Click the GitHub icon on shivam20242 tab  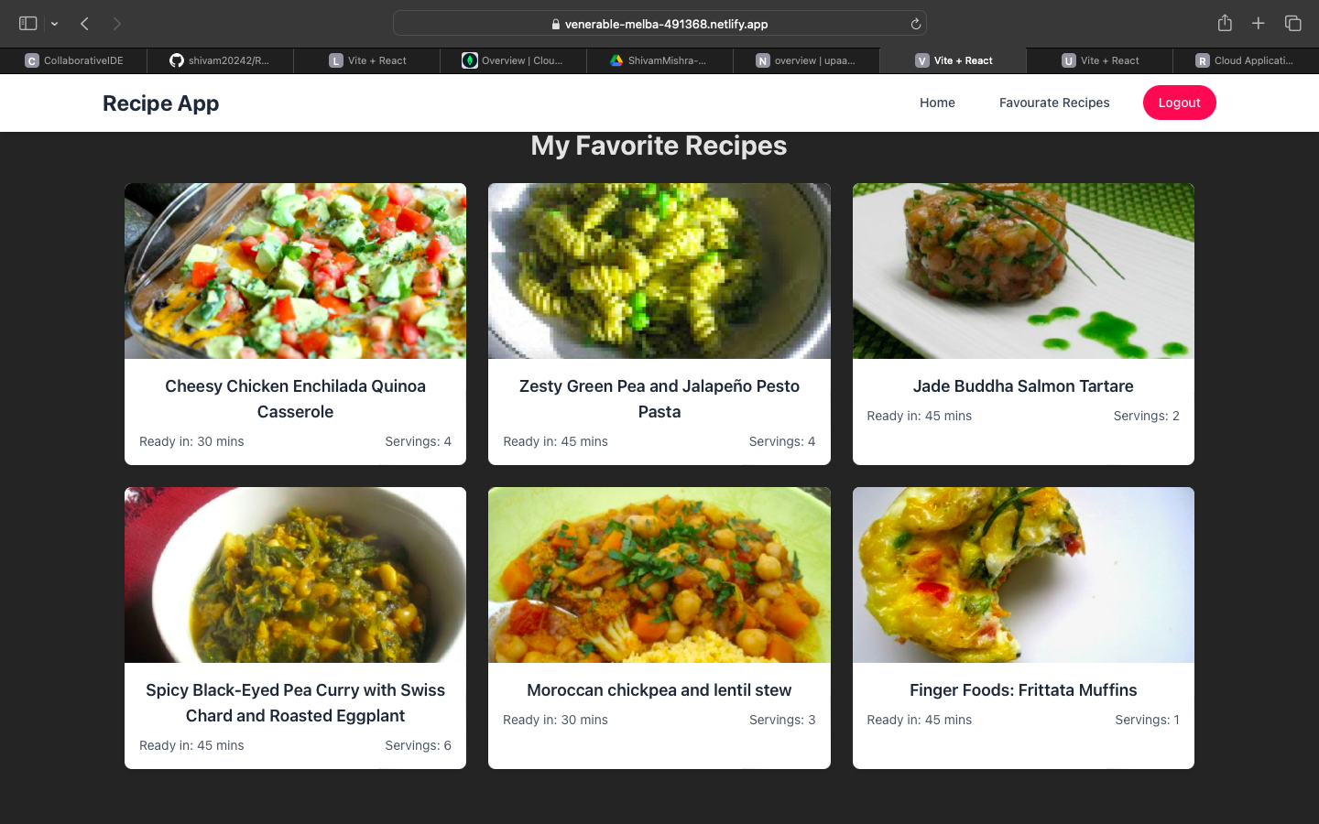click(x=177, y=60)
